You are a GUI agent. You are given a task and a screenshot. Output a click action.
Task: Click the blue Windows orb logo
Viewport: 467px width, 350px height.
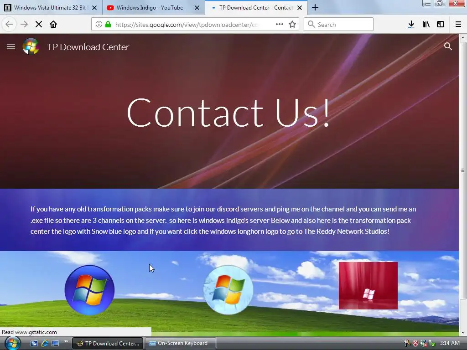(89, 290)
